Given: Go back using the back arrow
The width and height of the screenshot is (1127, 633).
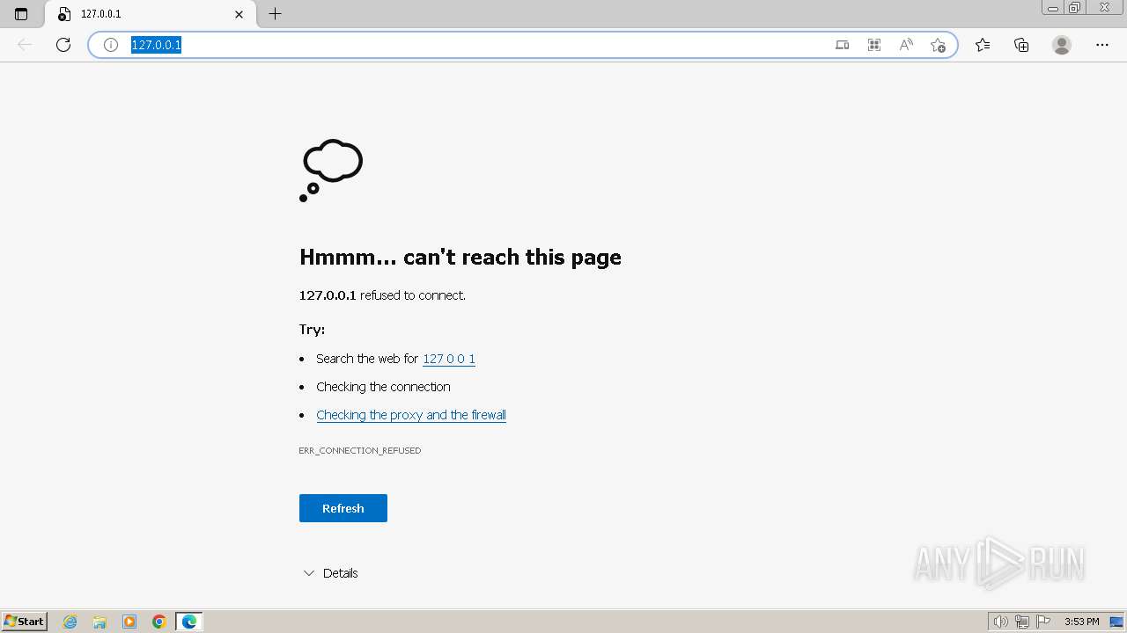Looking at the screenshot, I should pos(25,45).
